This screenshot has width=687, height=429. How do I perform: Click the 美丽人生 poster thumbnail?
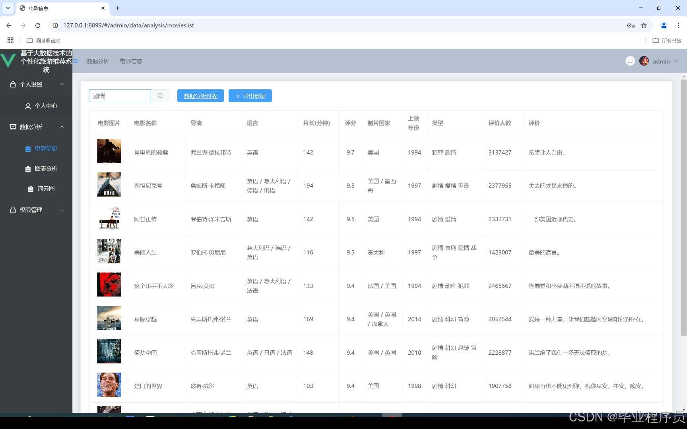click(x=109, y=251)
